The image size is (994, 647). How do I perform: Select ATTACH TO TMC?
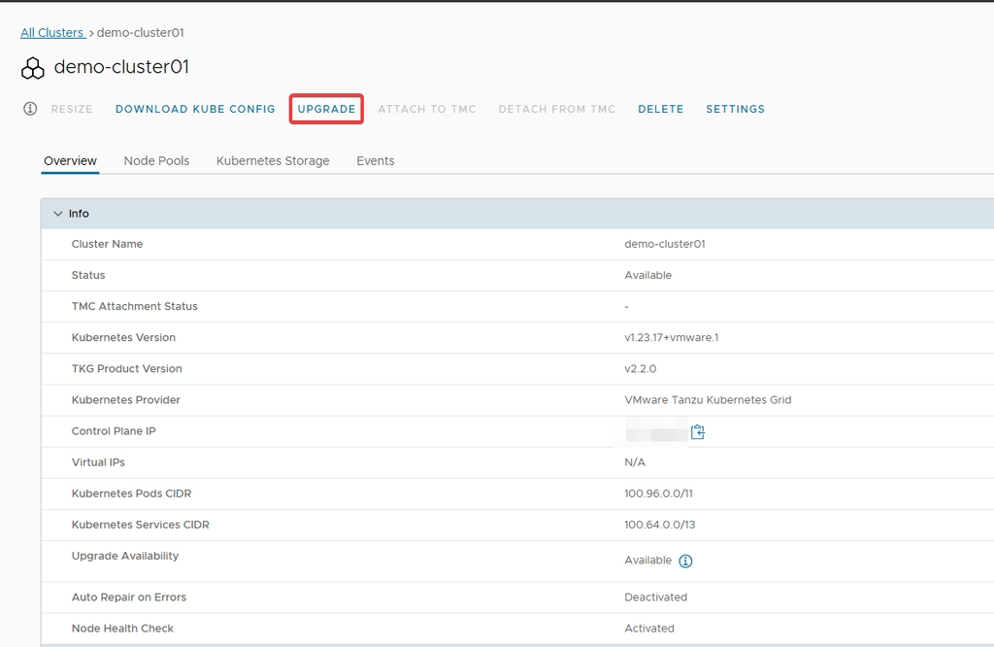coord(426,109)
